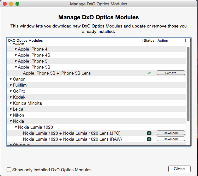Image resolution: width=198 pixels, height=176 pixels.
Task: Select the Leica row label
Action: point(18,109)
